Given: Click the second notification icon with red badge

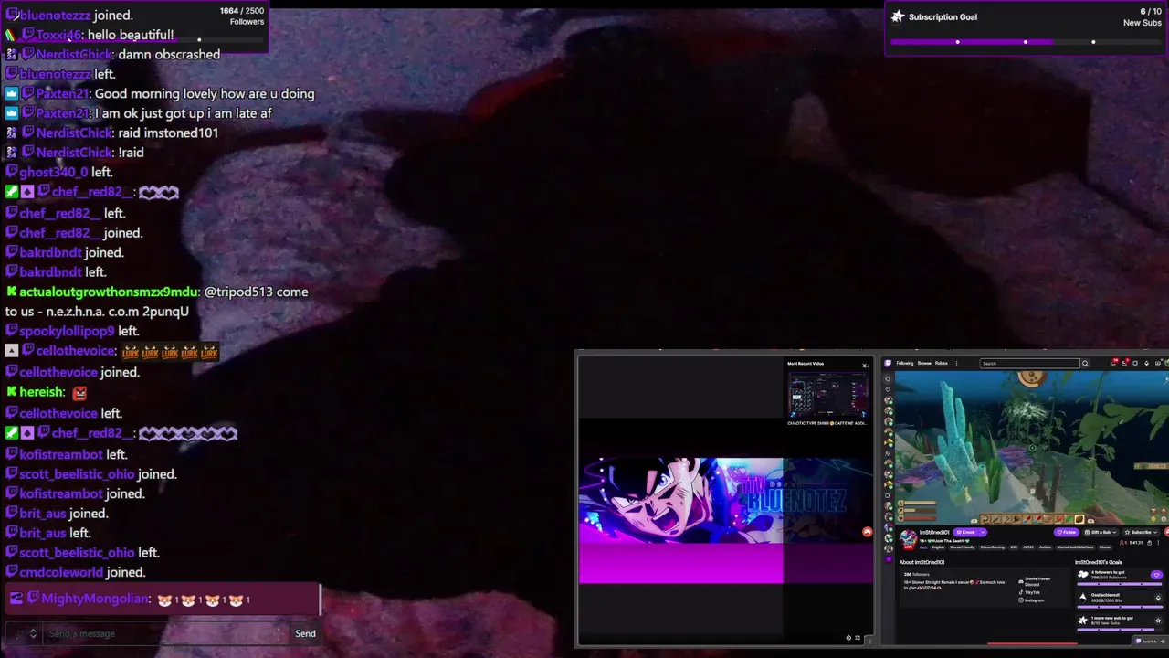Looking at the screenshot, I should (1124, 363).
